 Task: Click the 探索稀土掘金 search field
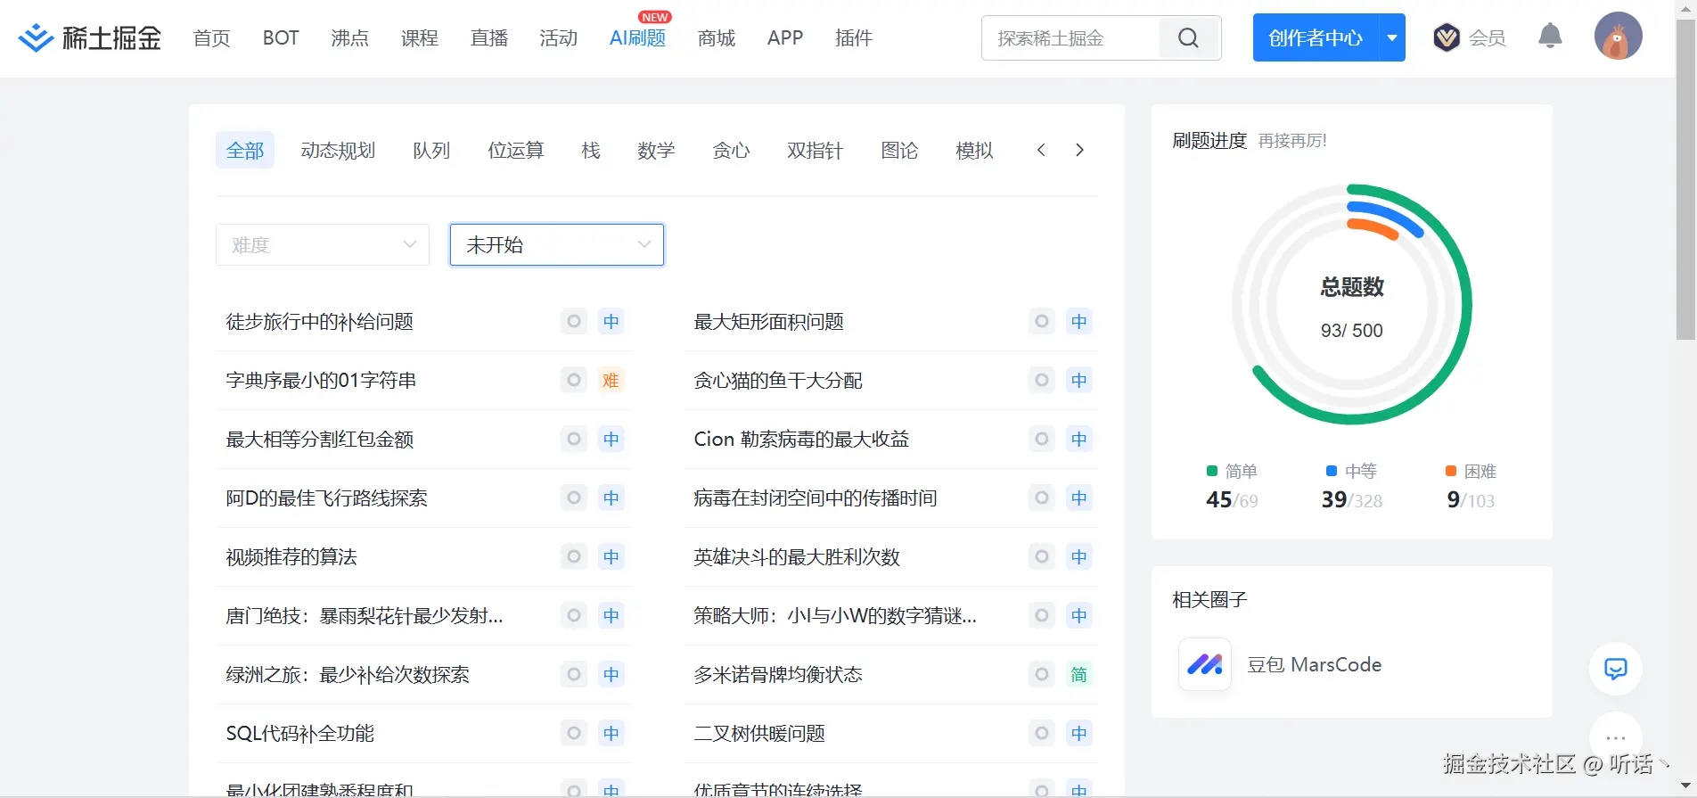point(1070,37)
